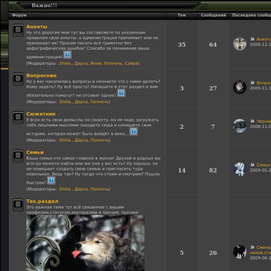Open the white wolf avatar in Семьи row
Screen dimensions: 271x271
pyautogui.click(x=240, y=169)
